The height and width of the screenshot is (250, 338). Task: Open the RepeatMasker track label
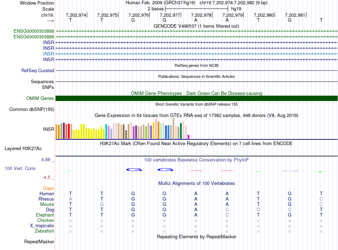pos(39,242)
